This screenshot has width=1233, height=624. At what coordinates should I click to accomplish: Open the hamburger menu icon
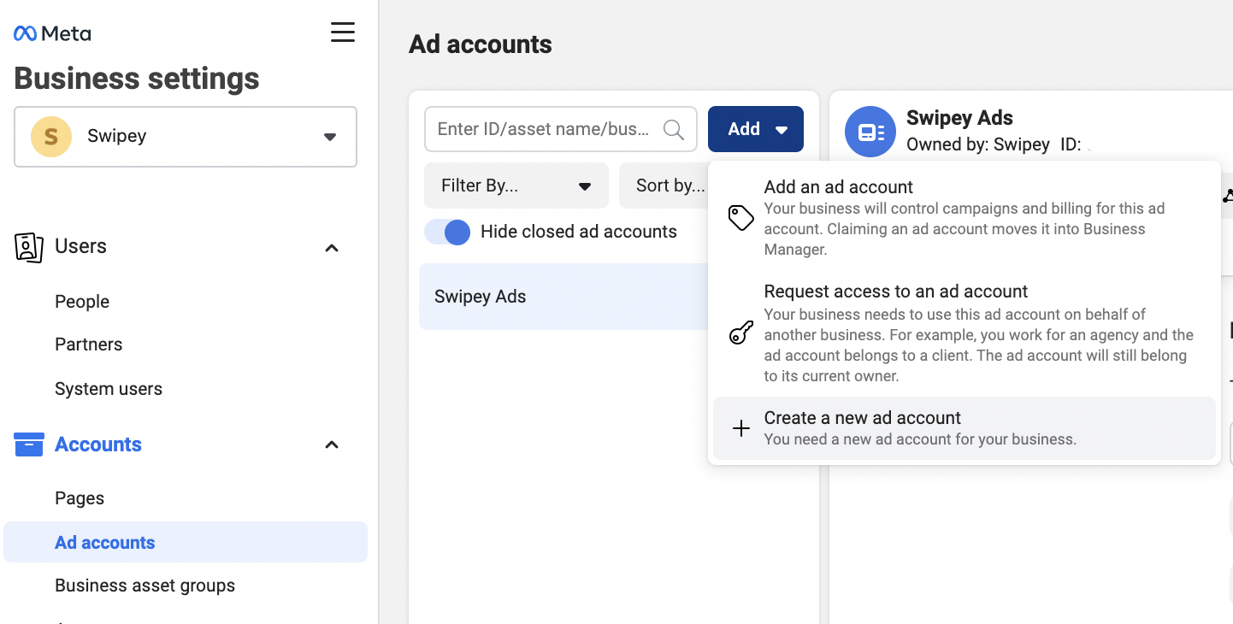point(343,32)
